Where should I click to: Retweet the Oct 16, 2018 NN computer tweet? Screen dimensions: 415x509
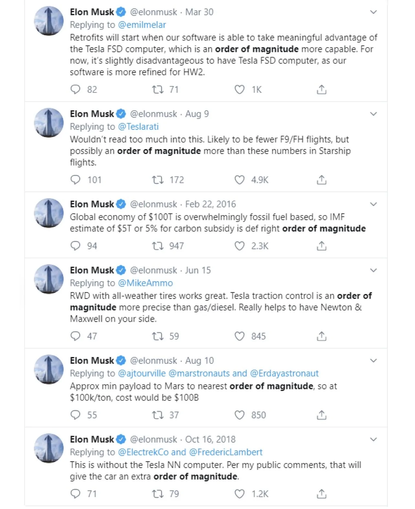[158, 493]
